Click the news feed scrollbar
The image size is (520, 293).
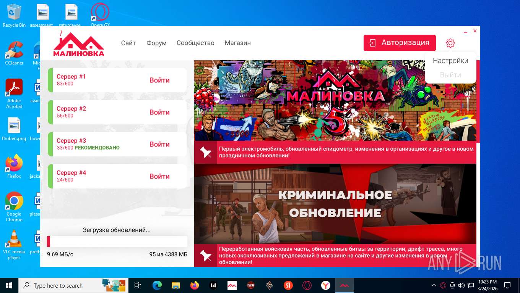(x=478, y=101)
